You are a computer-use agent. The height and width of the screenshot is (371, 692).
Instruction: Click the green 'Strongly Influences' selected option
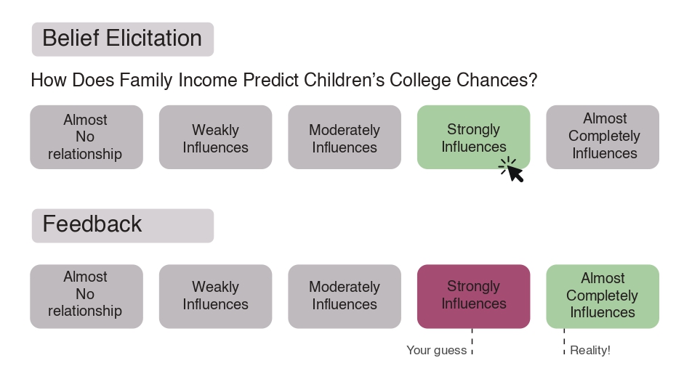tap(473, 137)
